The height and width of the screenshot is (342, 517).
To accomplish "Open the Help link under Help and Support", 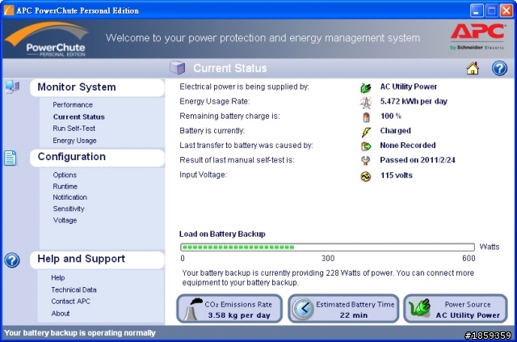I will click(x=57, y=277).
